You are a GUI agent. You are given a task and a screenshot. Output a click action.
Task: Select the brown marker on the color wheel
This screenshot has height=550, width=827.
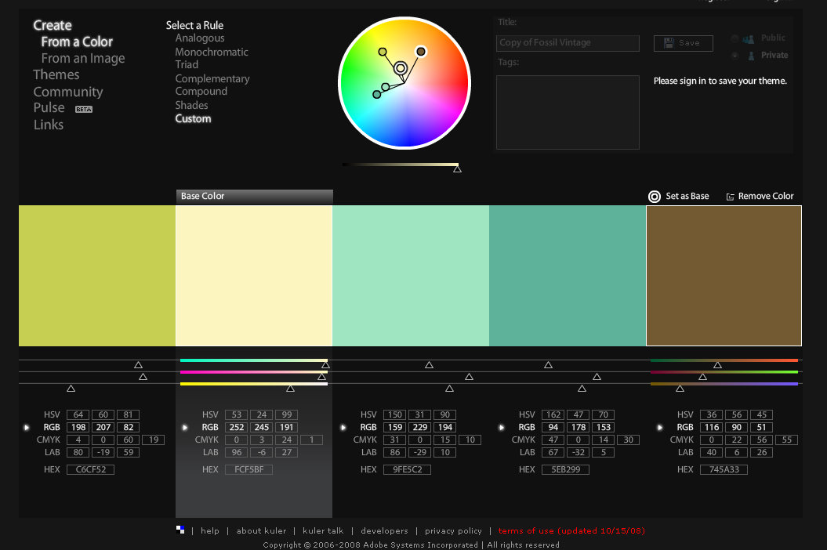(x=421, y=52)
